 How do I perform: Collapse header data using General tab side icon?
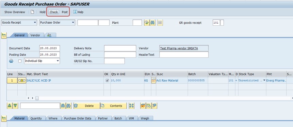click(x=4, y=35)
